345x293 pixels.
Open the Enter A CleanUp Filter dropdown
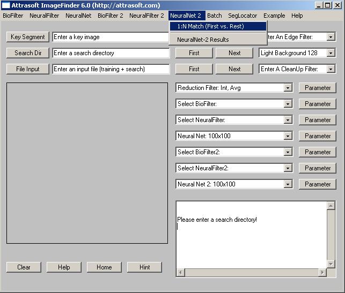[331, 69]
